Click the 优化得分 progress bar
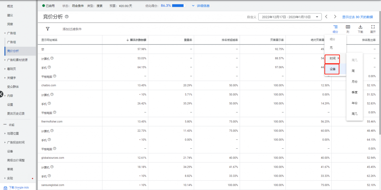Image resolution: width=381 pixels, height=190 pixels. (x=179, y=5)
